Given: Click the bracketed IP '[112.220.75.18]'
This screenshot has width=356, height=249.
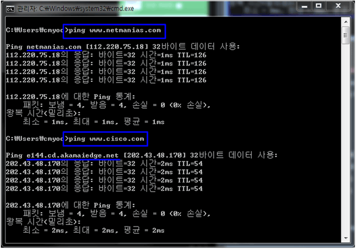Looking at the screenshot, I should click(x=117, y=47).
